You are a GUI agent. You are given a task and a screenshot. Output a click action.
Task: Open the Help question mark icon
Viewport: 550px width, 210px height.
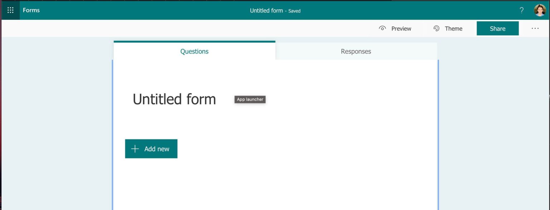click(521, 10)
